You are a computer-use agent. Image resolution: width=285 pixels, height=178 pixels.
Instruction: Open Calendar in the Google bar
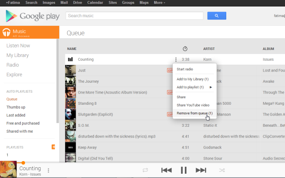pos(95,3)
